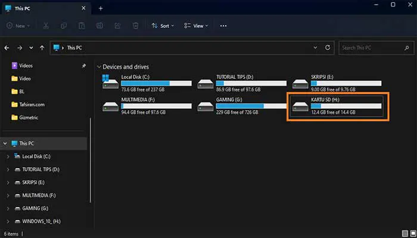
Task: Click the Cut scissors icon
Action: click(x=46, y=26)
